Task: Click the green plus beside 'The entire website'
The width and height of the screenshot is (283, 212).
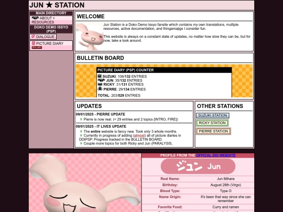Action: (81, 131)
